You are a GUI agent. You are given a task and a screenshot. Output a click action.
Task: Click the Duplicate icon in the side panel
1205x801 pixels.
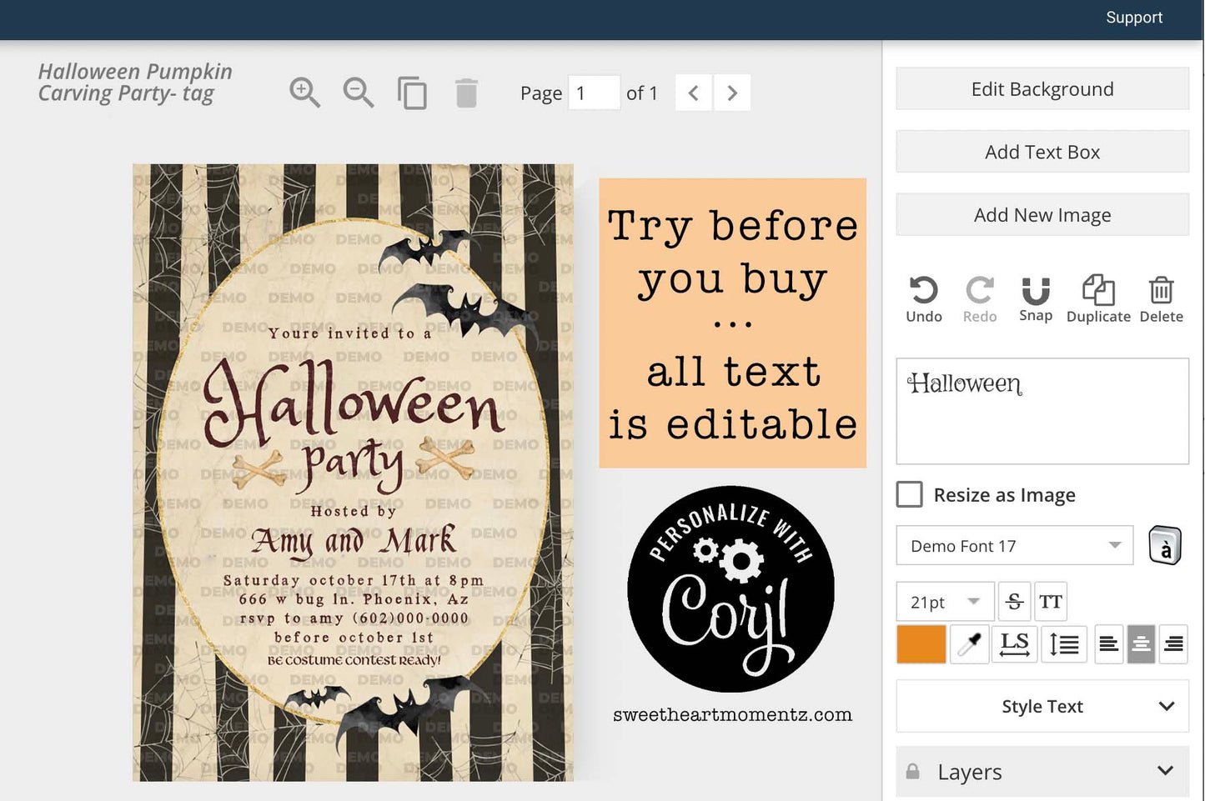pos(1097,291)
